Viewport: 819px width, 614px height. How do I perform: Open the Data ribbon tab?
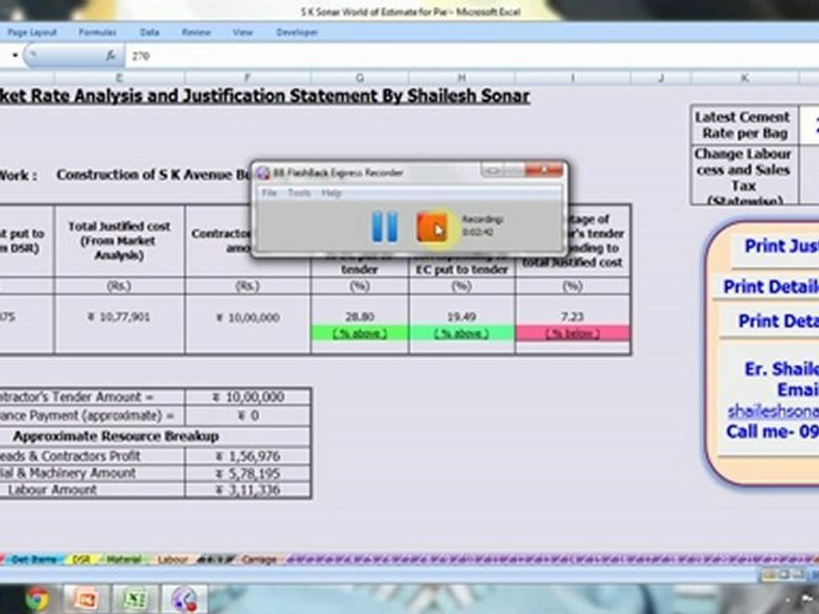(x=149, y=32)
